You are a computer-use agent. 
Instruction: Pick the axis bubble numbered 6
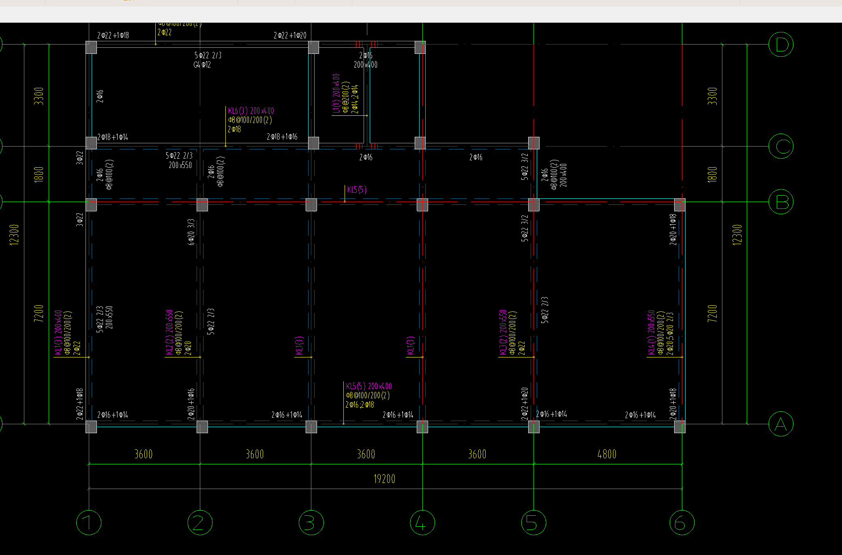pos(682,523)
